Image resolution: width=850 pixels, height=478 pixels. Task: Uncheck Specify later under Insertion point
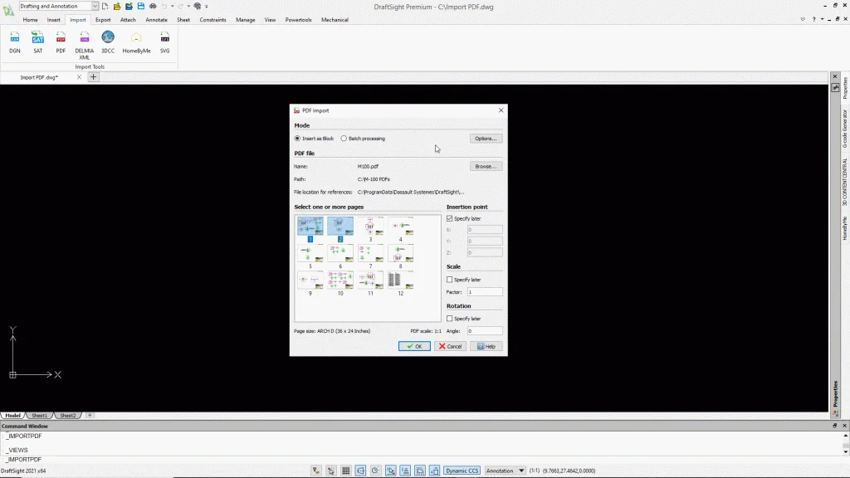(450, 218)
